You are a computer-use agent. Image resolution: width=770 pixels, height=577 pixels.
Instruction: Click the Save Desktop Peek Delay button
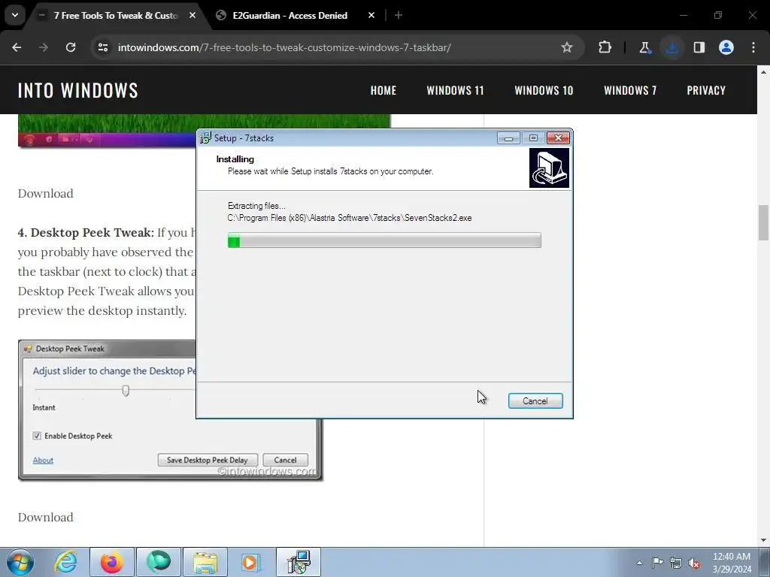click(x=208, y=461)
